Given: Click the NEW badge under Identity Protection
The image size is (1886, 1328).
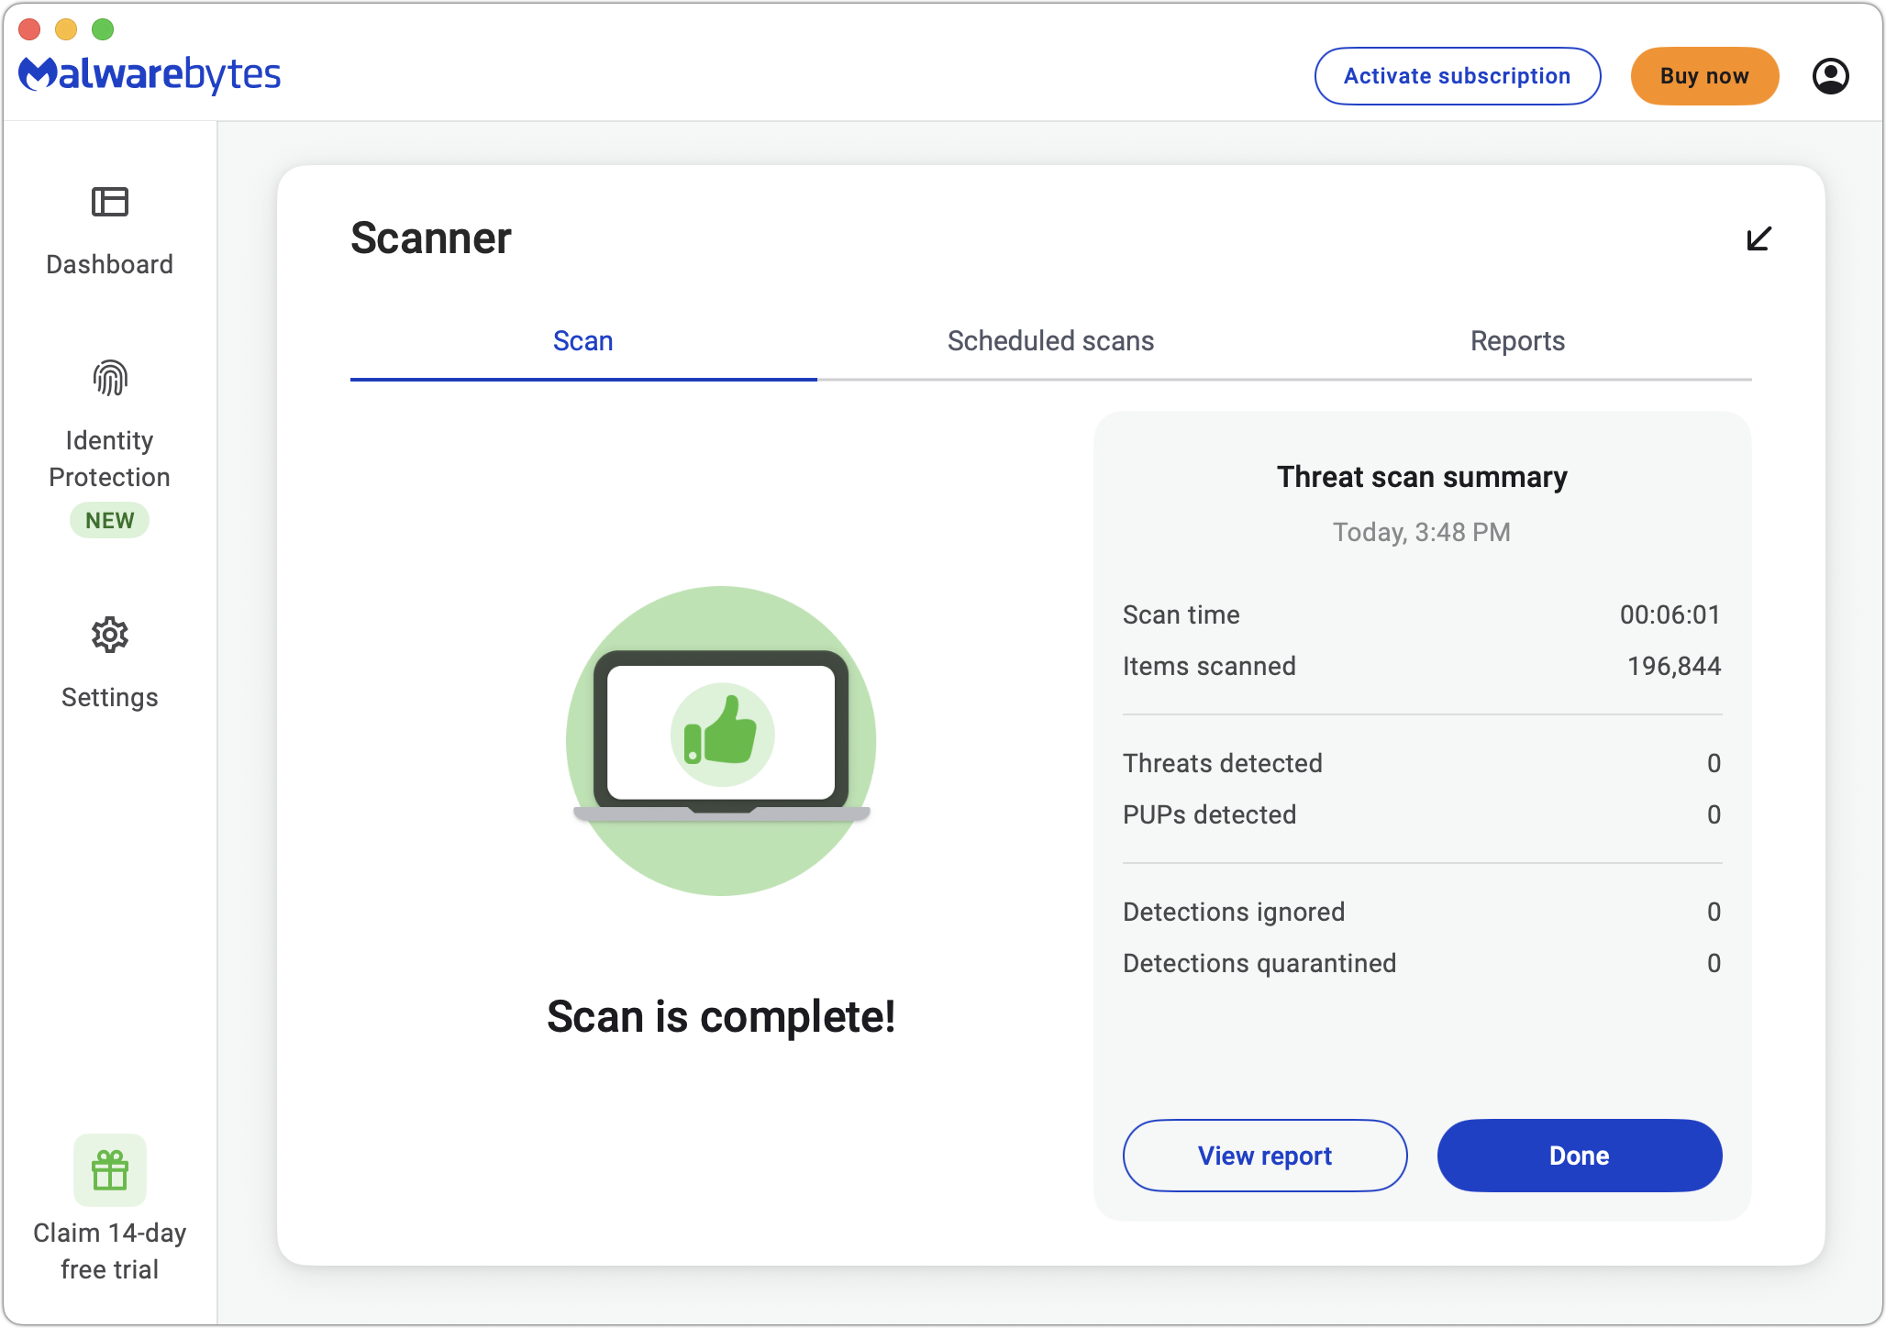Looking at the screenshot, I should [x=109, y=519].
